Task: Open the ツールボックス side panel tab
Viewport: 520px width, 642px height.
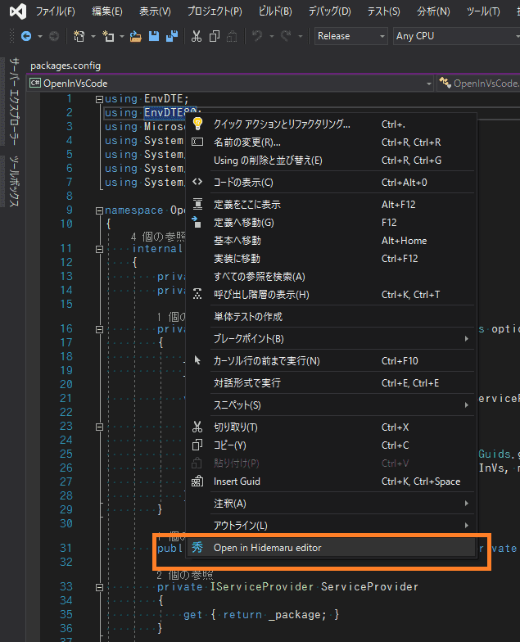Action: (x=14, y=181)
